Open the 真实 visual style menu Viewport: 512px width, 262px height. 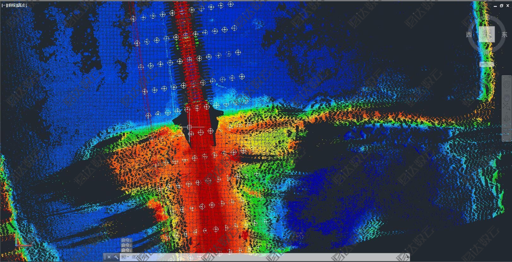pos(22,5)
